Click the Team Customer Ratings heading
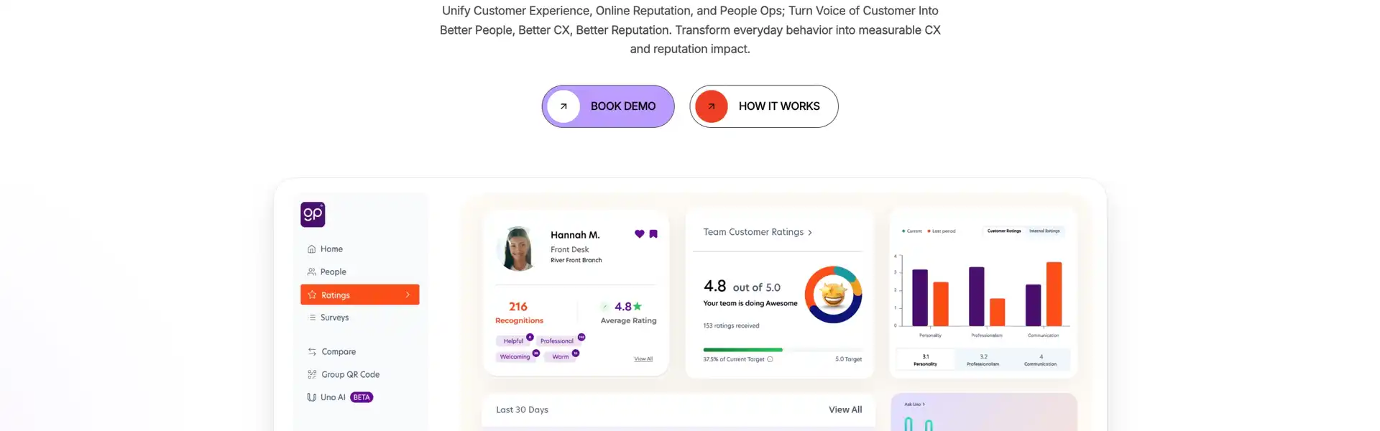The height and width of the screenshot is (431, 1380). click(x=753, y=232)
